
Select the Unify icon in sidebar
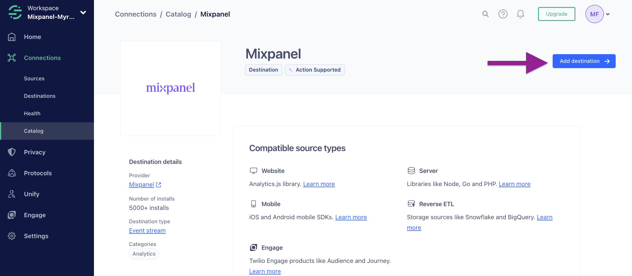click(x=12, y=194)
